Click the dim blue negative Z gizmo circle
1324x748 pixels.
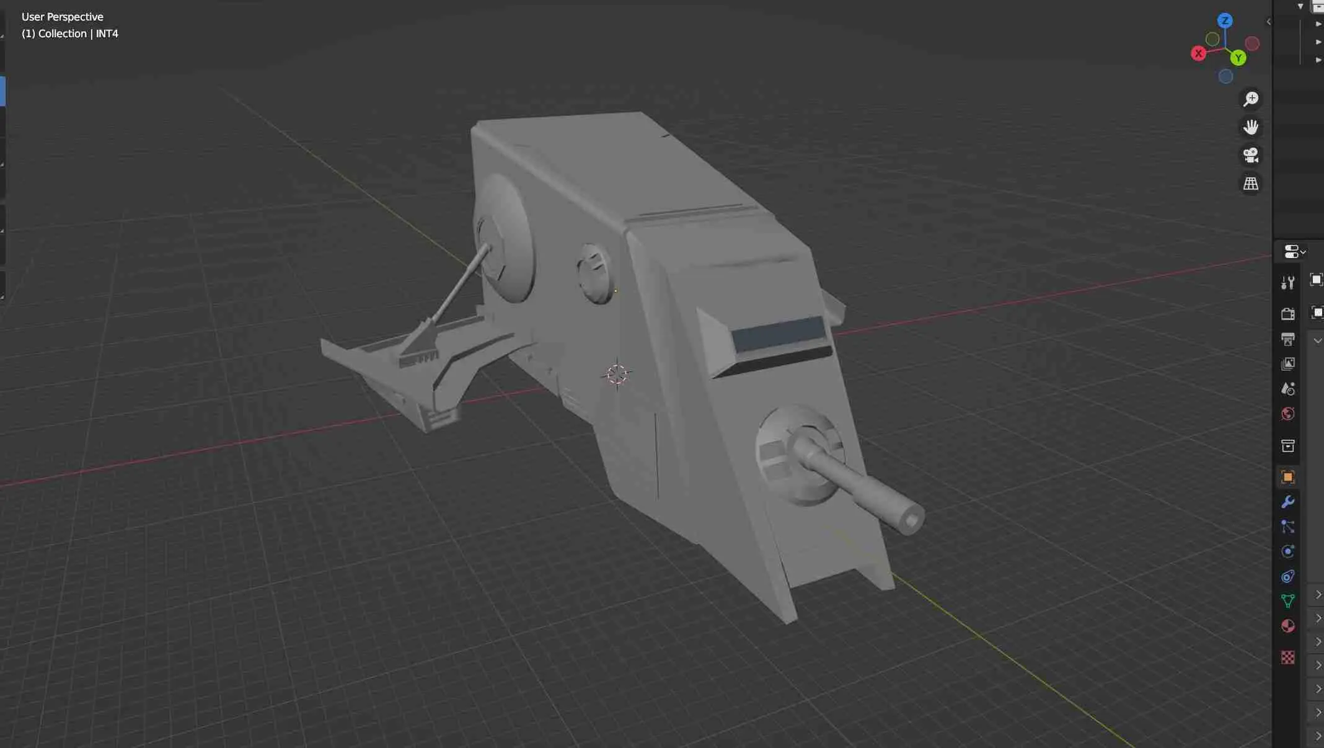(x=1225, y=76)
